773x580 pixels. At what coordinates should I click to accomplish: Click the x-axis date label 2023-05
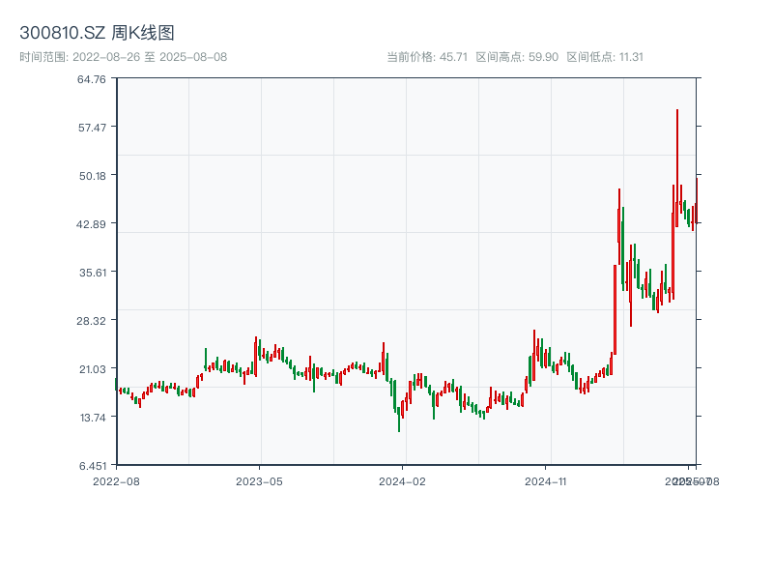click(259, 481)
